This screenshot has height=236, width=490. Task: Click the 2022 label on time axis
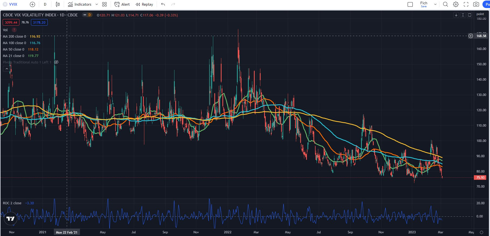pyautogui.click(x=227, y=232)
